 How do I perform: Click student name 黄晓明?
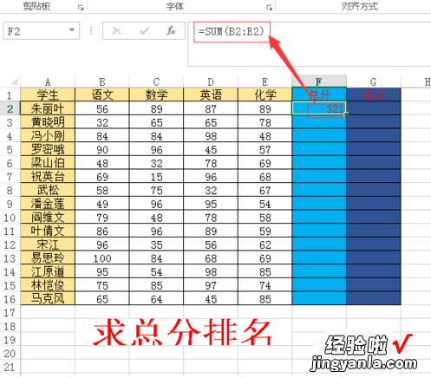click(x=48, y=122)
